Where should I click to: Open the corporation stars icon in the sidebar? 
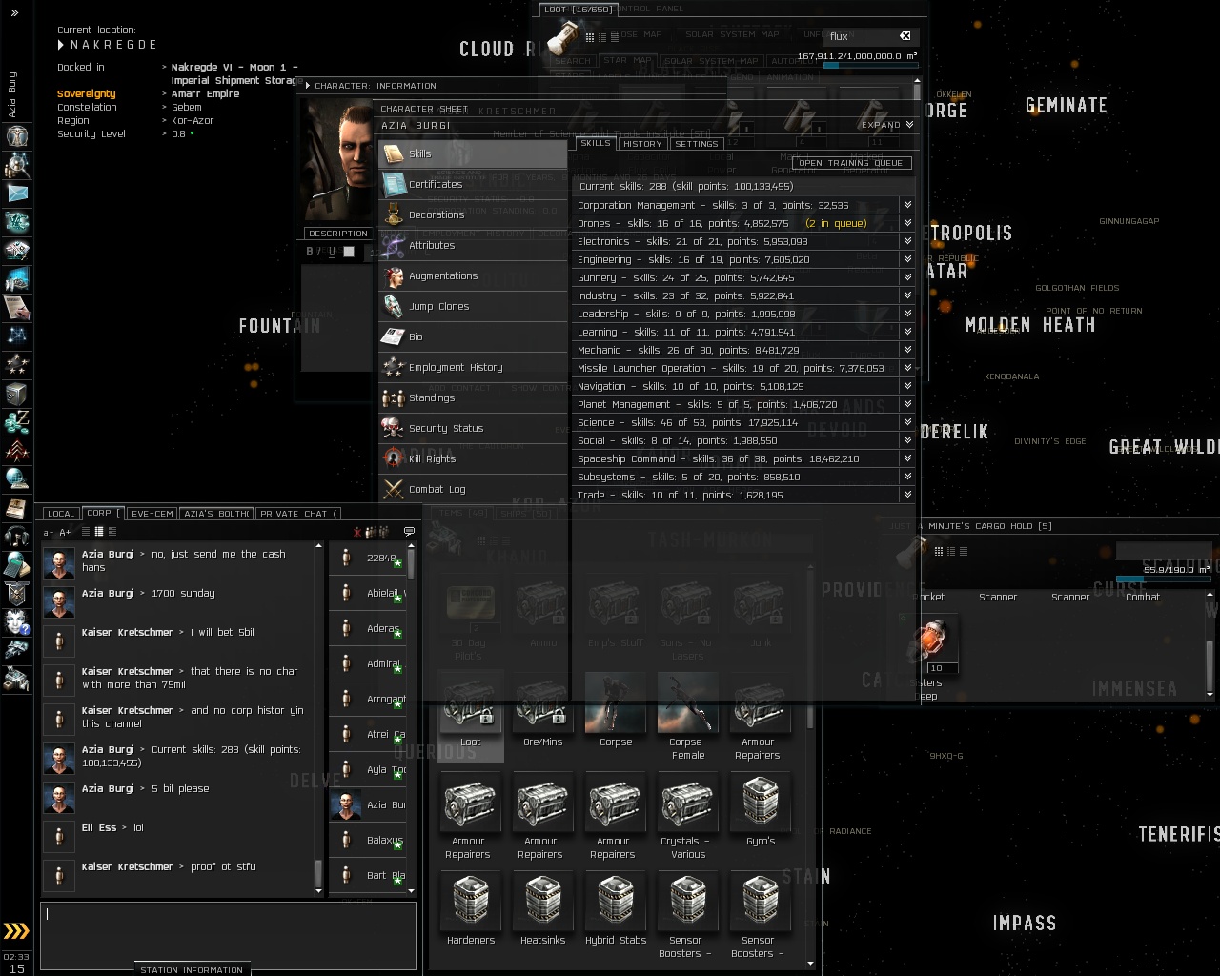(x=16, y=365)
